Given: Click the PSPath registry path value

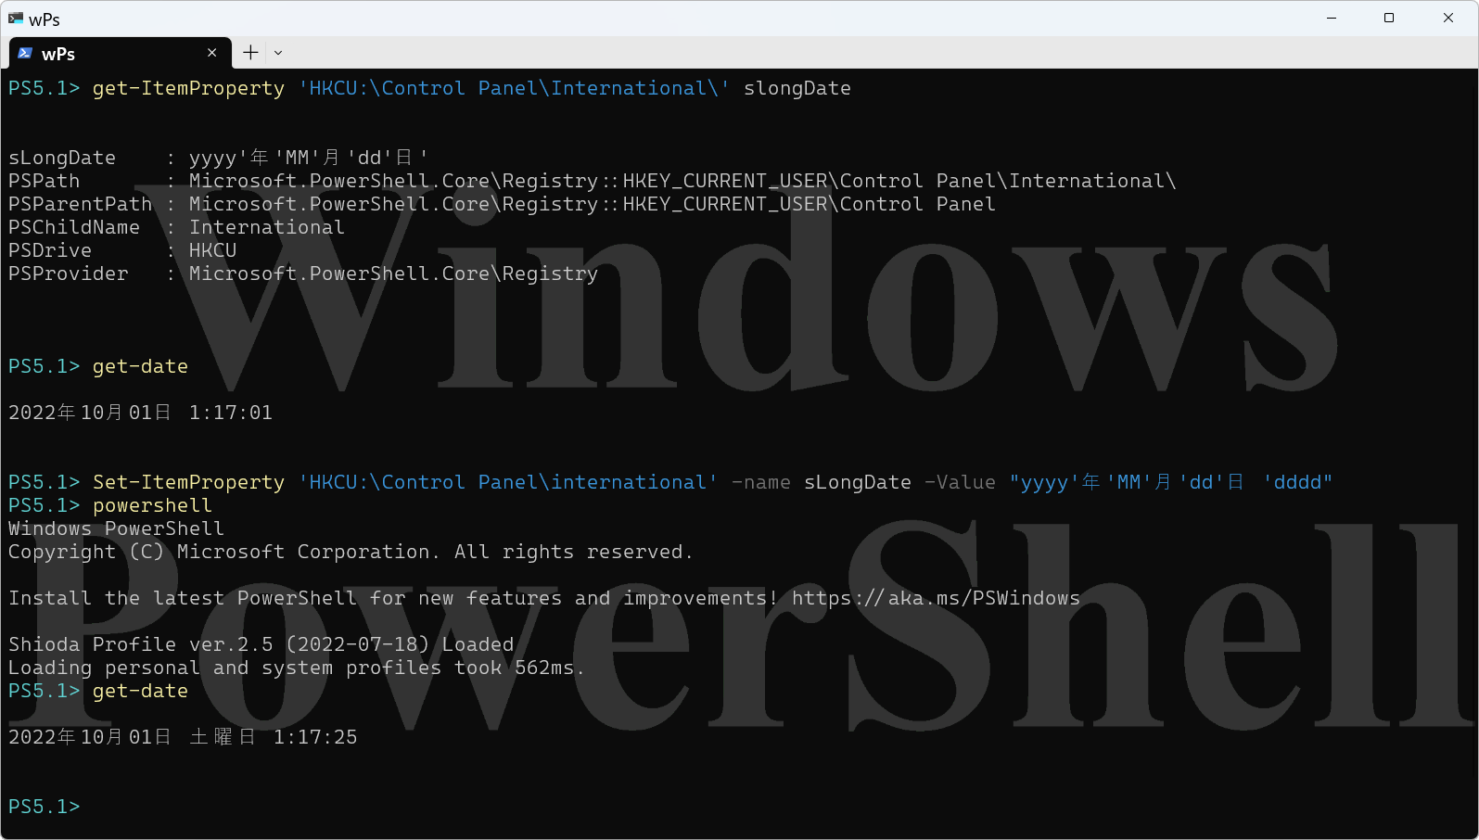Looking at the screenshot, I should pyautogui.click(x=682, y=181).
